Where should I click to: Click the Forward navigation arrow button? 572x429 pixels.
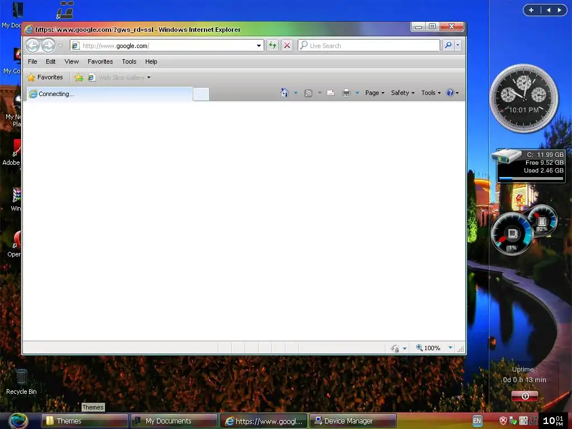pos(48,46)
